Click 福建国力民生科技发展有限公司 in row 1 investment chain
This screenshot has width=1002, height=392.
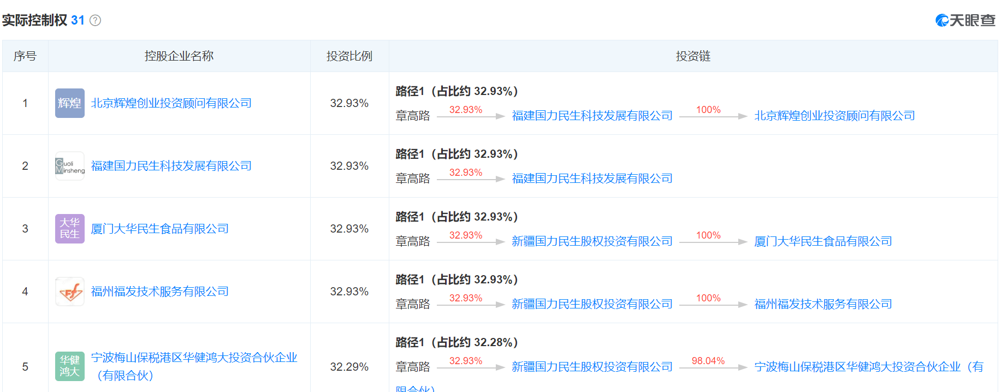[592, 116]
